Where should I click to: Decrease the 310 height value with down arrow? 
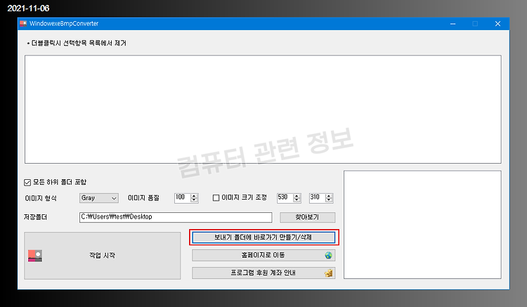coord(329,200)
